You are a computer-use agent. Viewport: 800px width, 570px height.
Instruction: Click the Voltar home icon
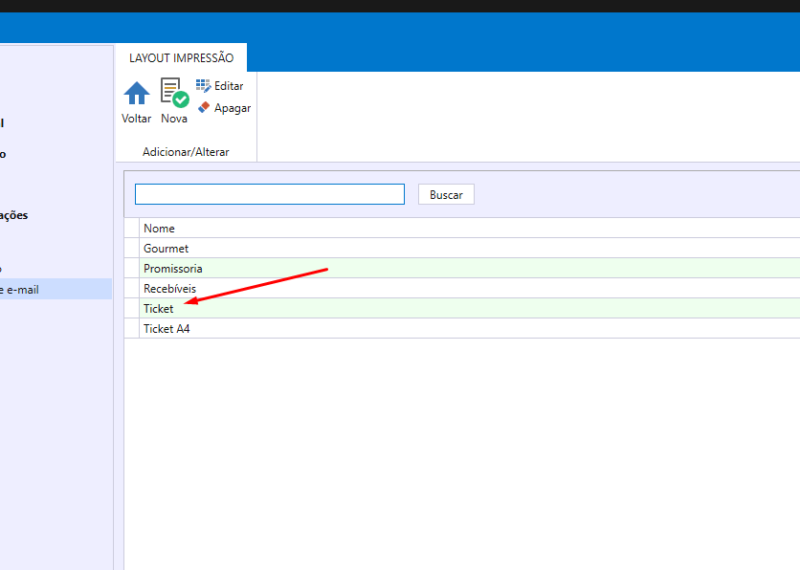pyautogui.click(x=137, y=94)
